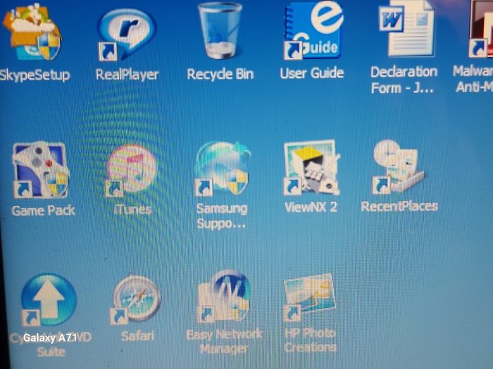The image size is (493, 369).
Task: Select the "RealPlayer" label text
Action: pyautogui.click(x=127, y=75)
